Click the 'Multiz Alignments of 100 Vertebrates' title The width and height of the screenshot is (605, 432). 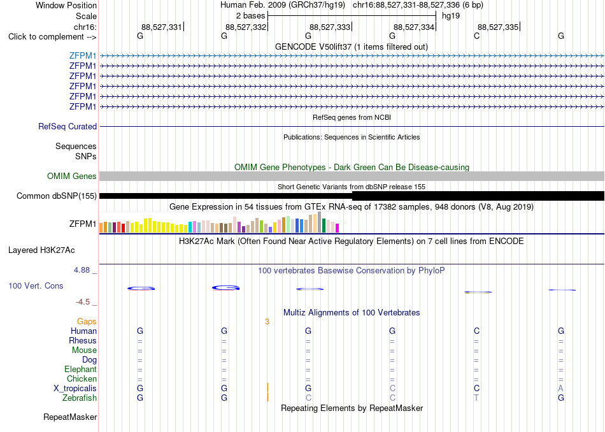coord(352,312)
